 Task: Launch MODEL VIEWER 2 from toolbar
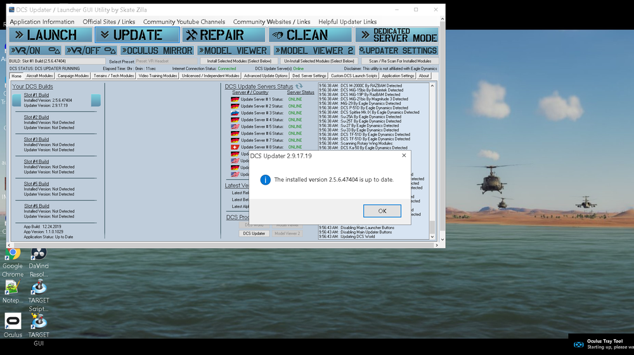click(x=314, y=51)
